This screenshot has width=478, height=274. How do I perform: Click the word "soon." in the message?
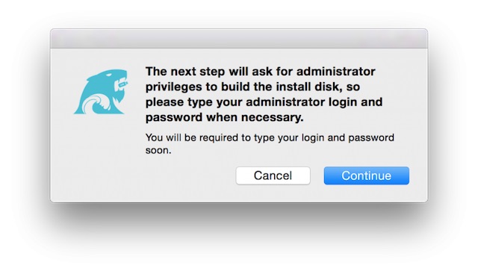pyautogui.click(x=158, y=150)
